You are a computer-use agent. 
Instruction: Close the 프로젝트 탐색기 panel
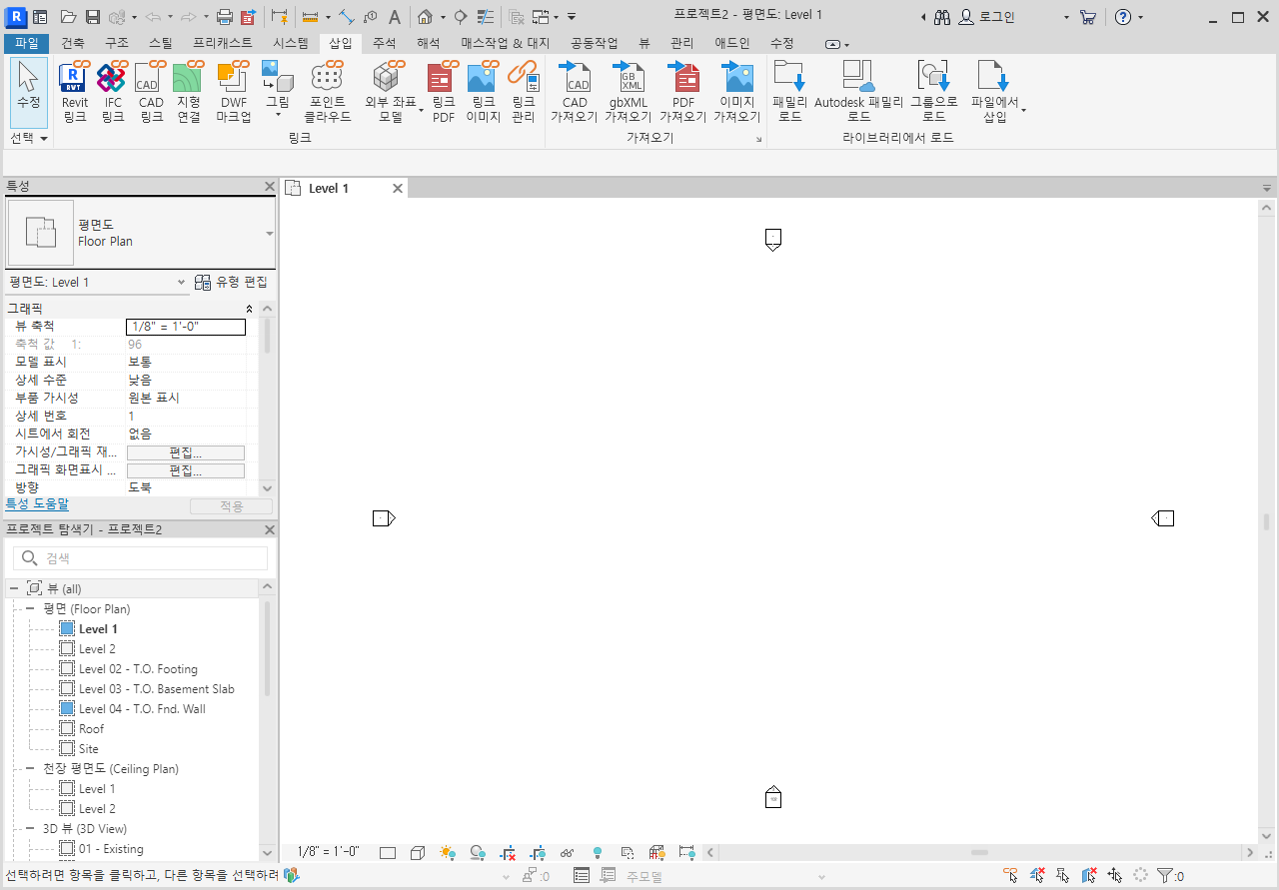click(269, 529)
